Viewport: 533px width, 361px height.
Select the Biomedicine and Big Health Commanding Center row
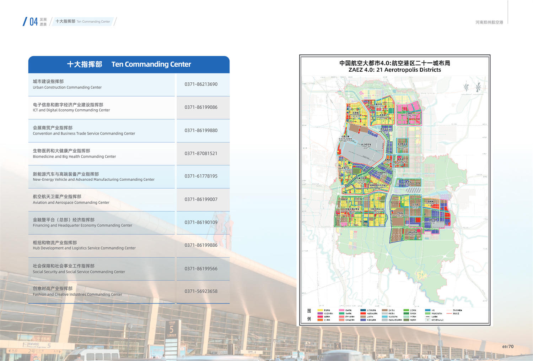(102, 154)
